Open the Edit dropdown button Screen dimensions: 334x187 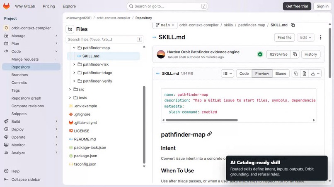click(305, 37)
